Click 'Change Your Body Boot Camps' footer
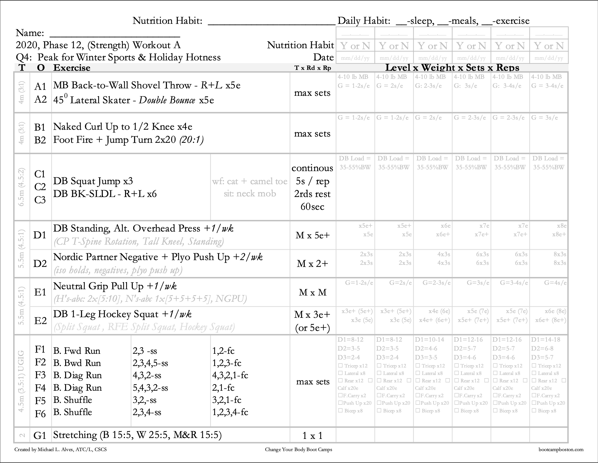The image size is (598, 463). tap(298, 450)
